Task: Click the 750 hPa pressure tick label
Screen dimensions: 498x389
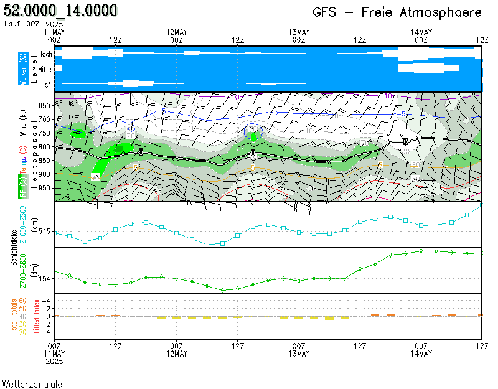Action: [44, 133]
